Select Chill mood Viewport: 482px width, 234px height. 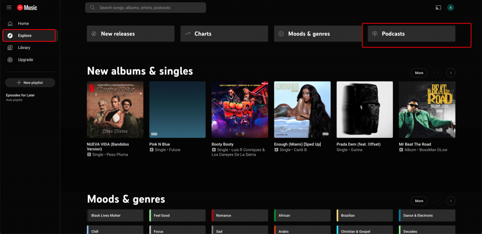pos(115,230)
